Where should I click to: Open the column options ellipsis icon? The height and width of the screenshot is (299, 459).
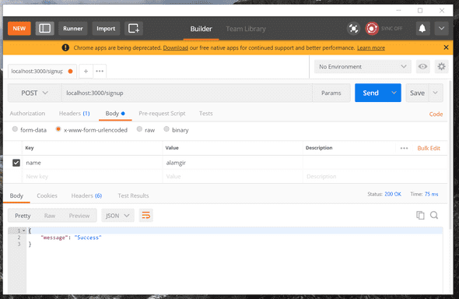pos(404,148)
